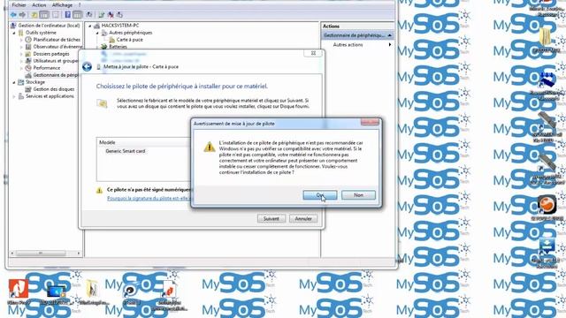Click the round blue back arrow in the driver wizard

click(87, 67)
